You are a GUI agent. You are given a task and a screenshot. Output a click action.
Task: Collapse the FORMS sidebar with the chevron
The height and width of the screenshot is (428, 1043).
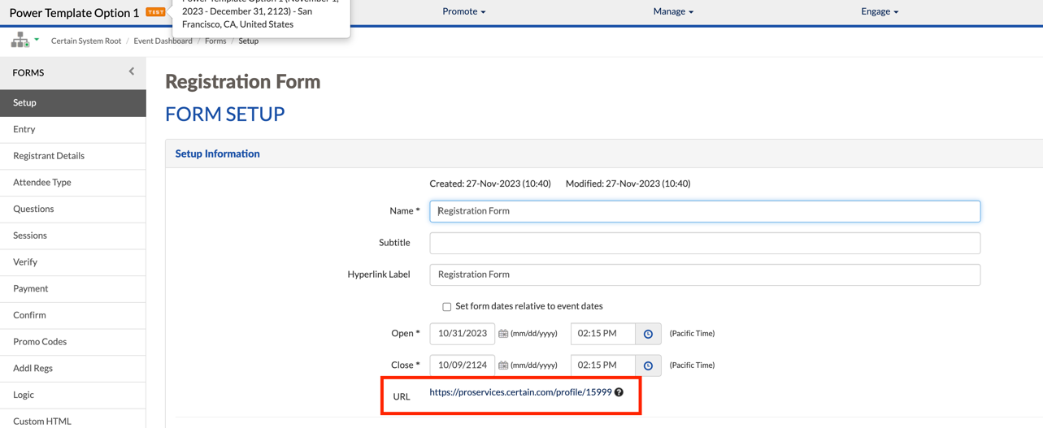coord(132,71)
